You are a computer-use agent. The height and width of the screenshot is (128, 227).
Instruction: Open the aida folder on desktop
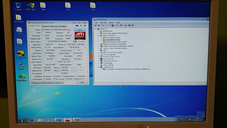43,6
